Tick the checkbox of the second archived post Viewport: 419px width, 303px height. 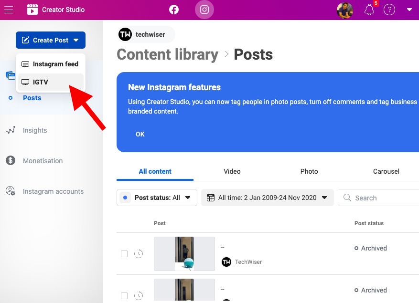point(124,295)
